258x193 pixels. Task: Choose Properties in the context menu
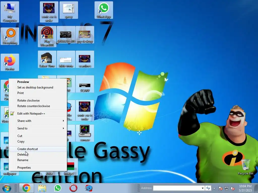(x=38, y=168)
